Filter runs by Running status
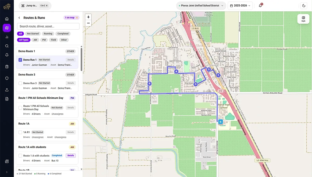 pyautogui.click(x=48, y=34)
